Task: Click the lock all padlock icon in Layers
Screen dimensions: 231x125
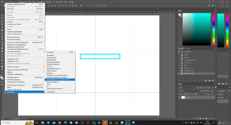Action: tap(196, 94)
